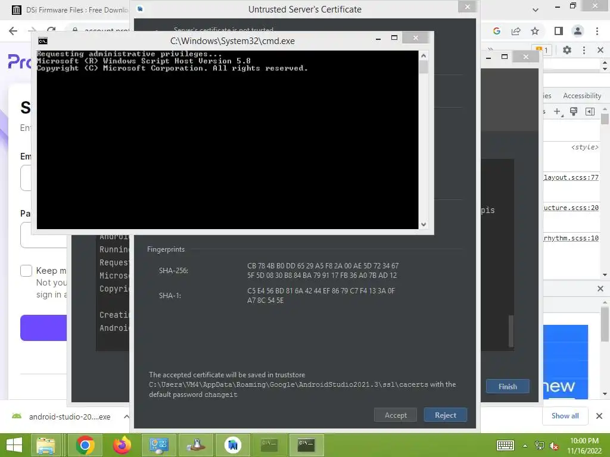Click DevTools styles pane scrollbar thumb

pos(605,118)
